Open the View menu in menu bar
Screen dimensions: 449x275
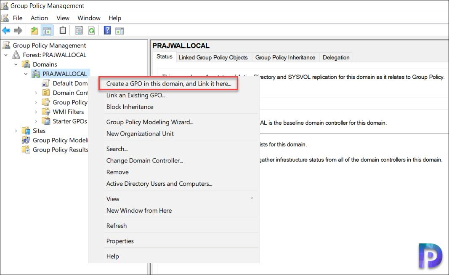pyautogui.click(x=63, y=18)
